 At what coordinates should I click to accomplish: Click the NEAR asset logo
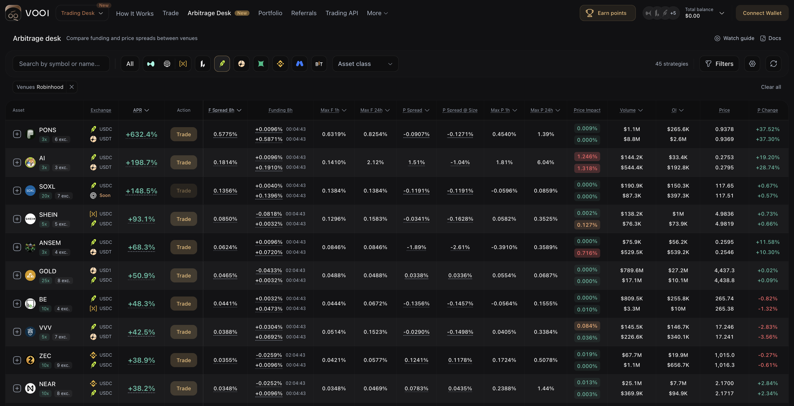(x=30, y=388)
